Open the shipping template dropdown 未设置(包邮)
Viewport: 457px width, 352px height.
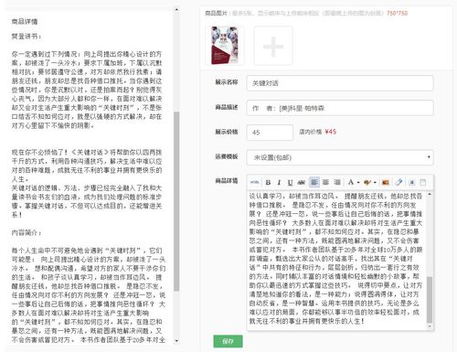tap(340, 157)
